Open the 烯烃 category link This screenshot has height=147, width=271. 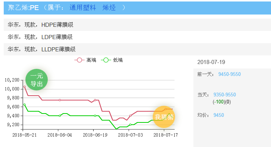pos(109,8)
